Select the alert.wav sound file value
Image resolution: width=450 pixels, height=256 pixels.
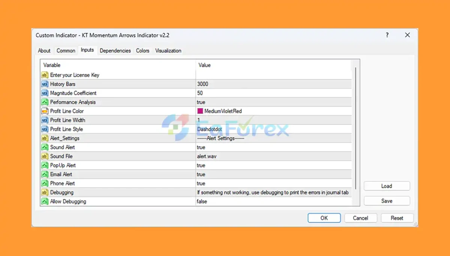[207, 156]
